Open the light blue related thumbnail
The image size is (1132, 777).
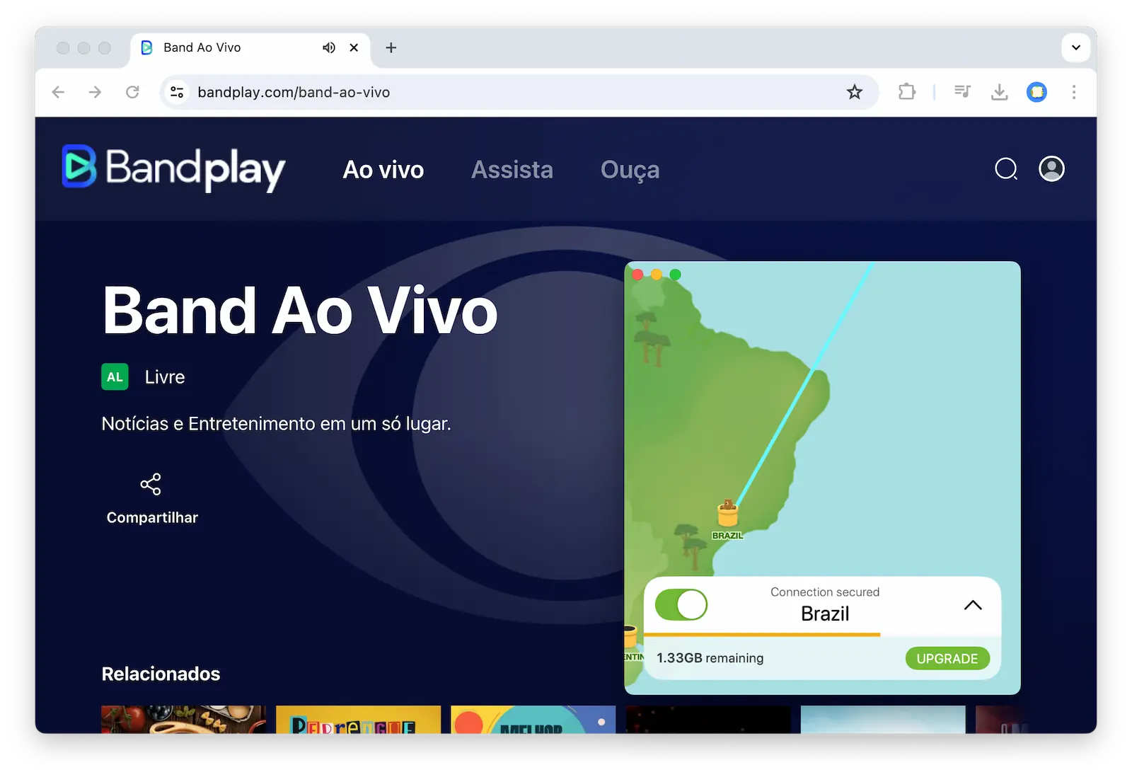pyautogui.click(x=883, y=719)
